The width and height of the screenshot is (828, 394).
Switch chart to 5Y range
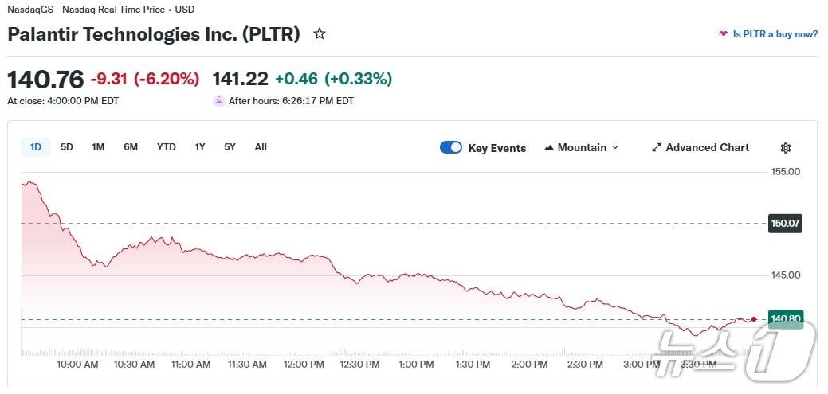230,147
